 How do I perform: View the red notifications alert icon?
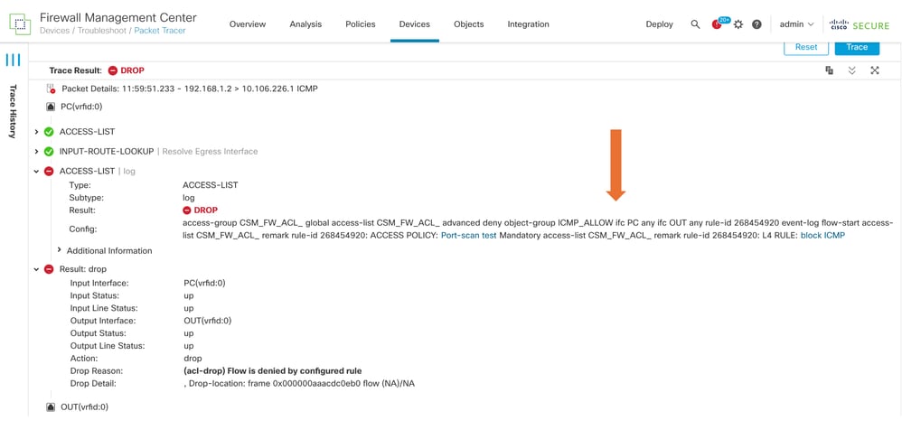(717, 24)
